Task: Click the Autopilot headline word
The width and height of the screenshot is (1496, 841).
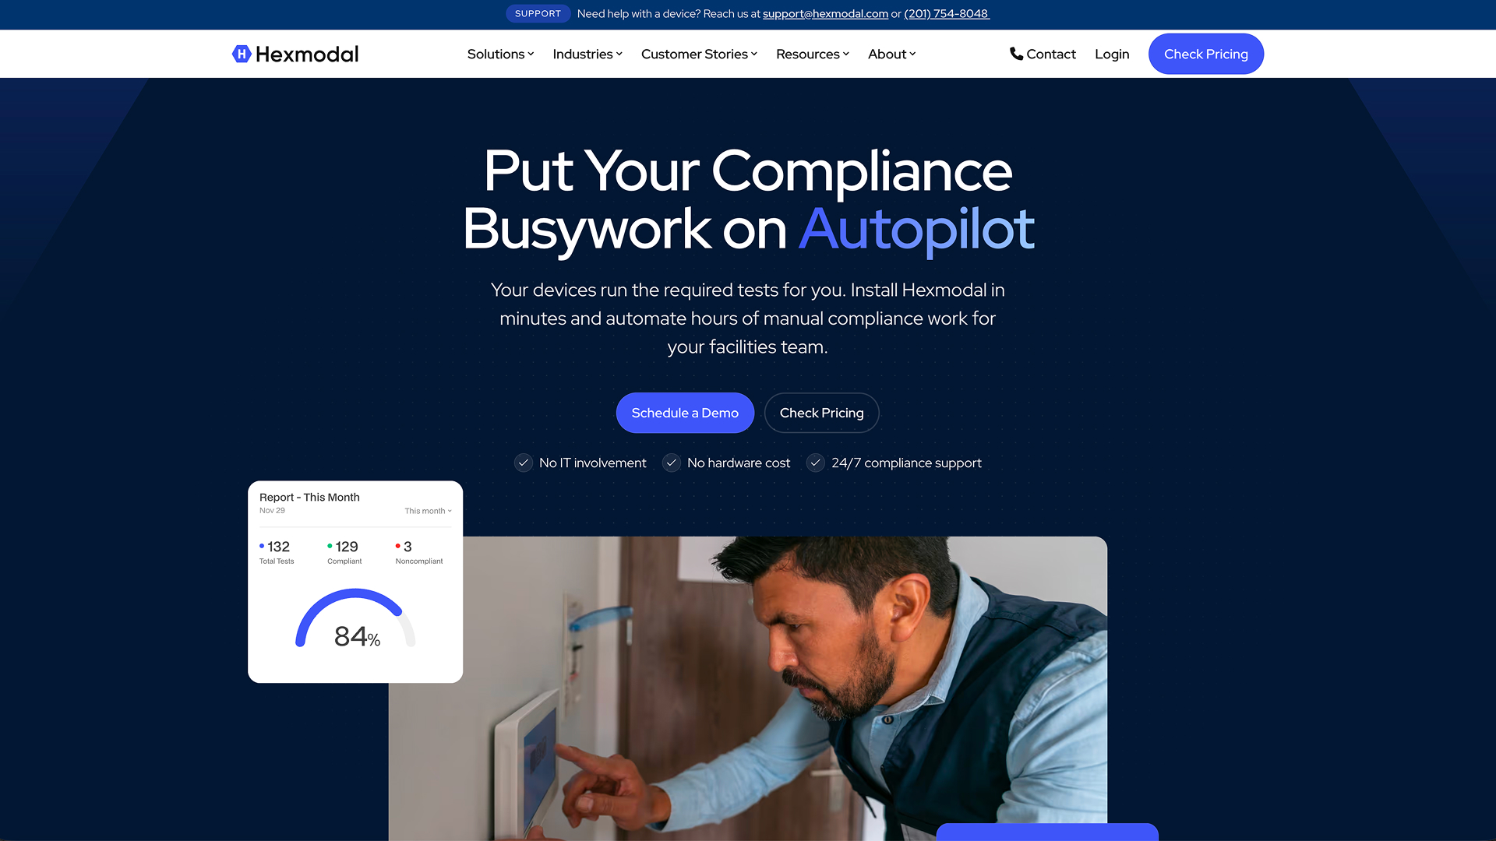Action: (916, 230)
